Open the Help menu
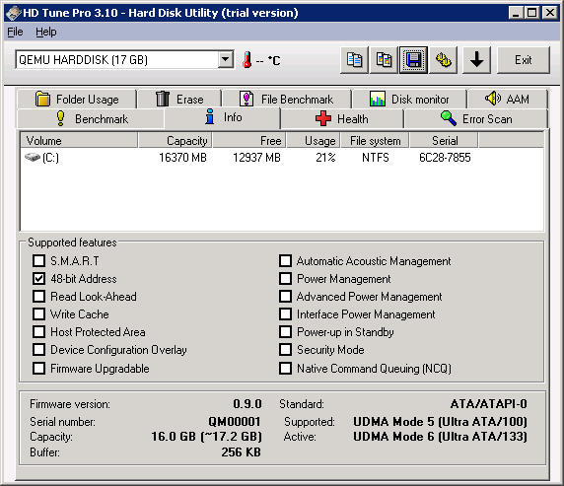The image size is (564, 486). pos(46,32)
